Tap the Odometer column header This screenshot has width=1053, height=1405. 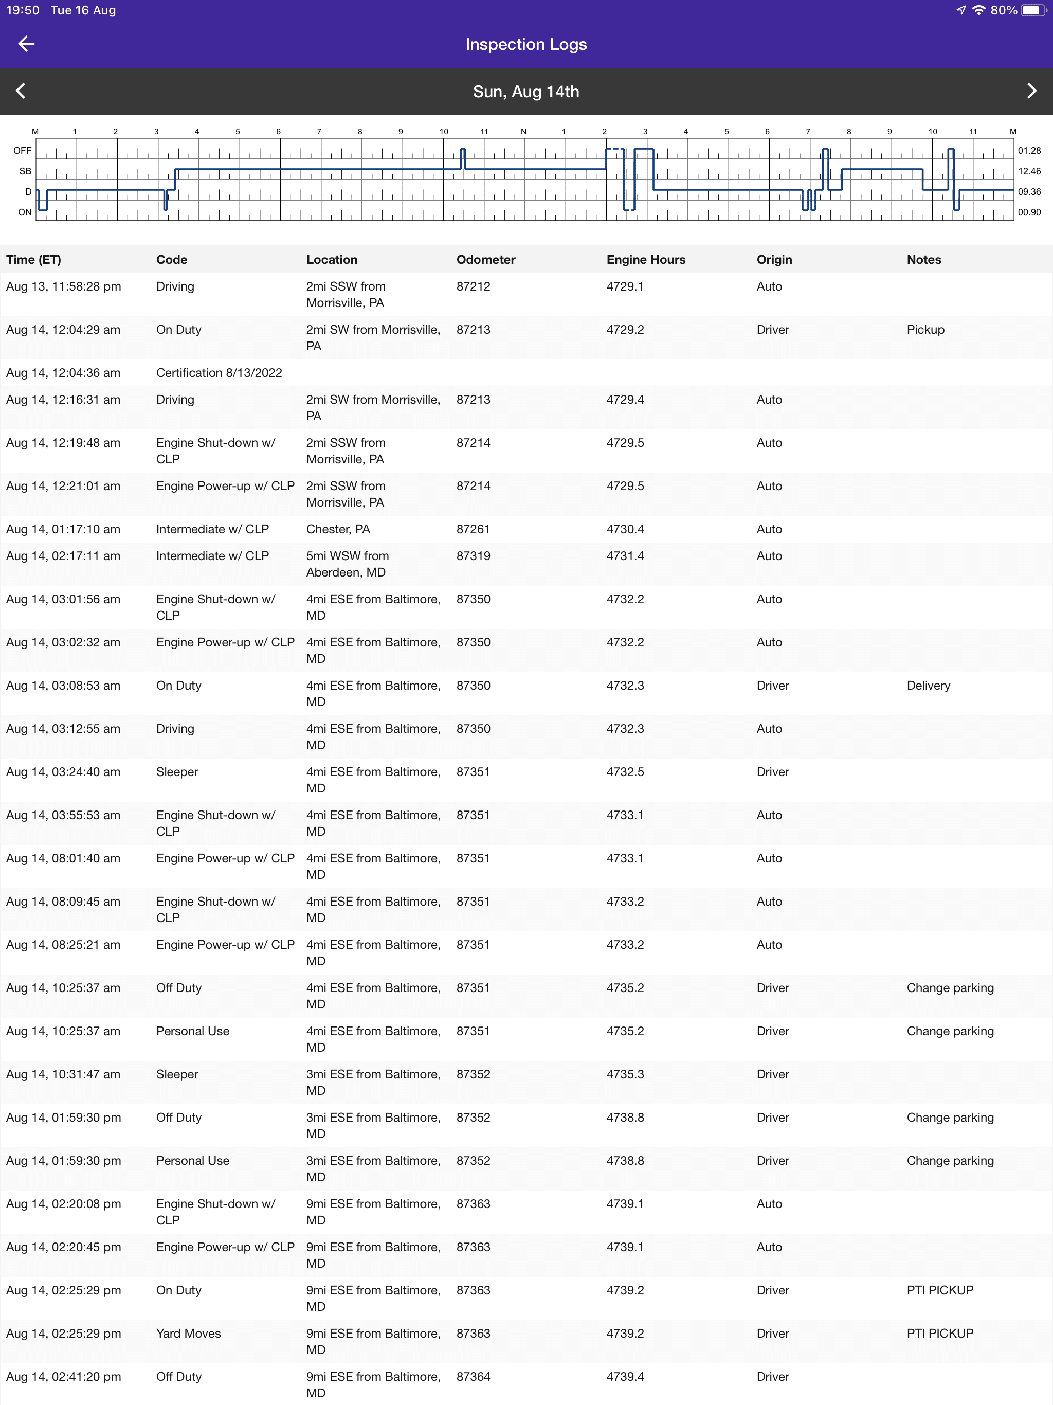click(x=486, y=259)
